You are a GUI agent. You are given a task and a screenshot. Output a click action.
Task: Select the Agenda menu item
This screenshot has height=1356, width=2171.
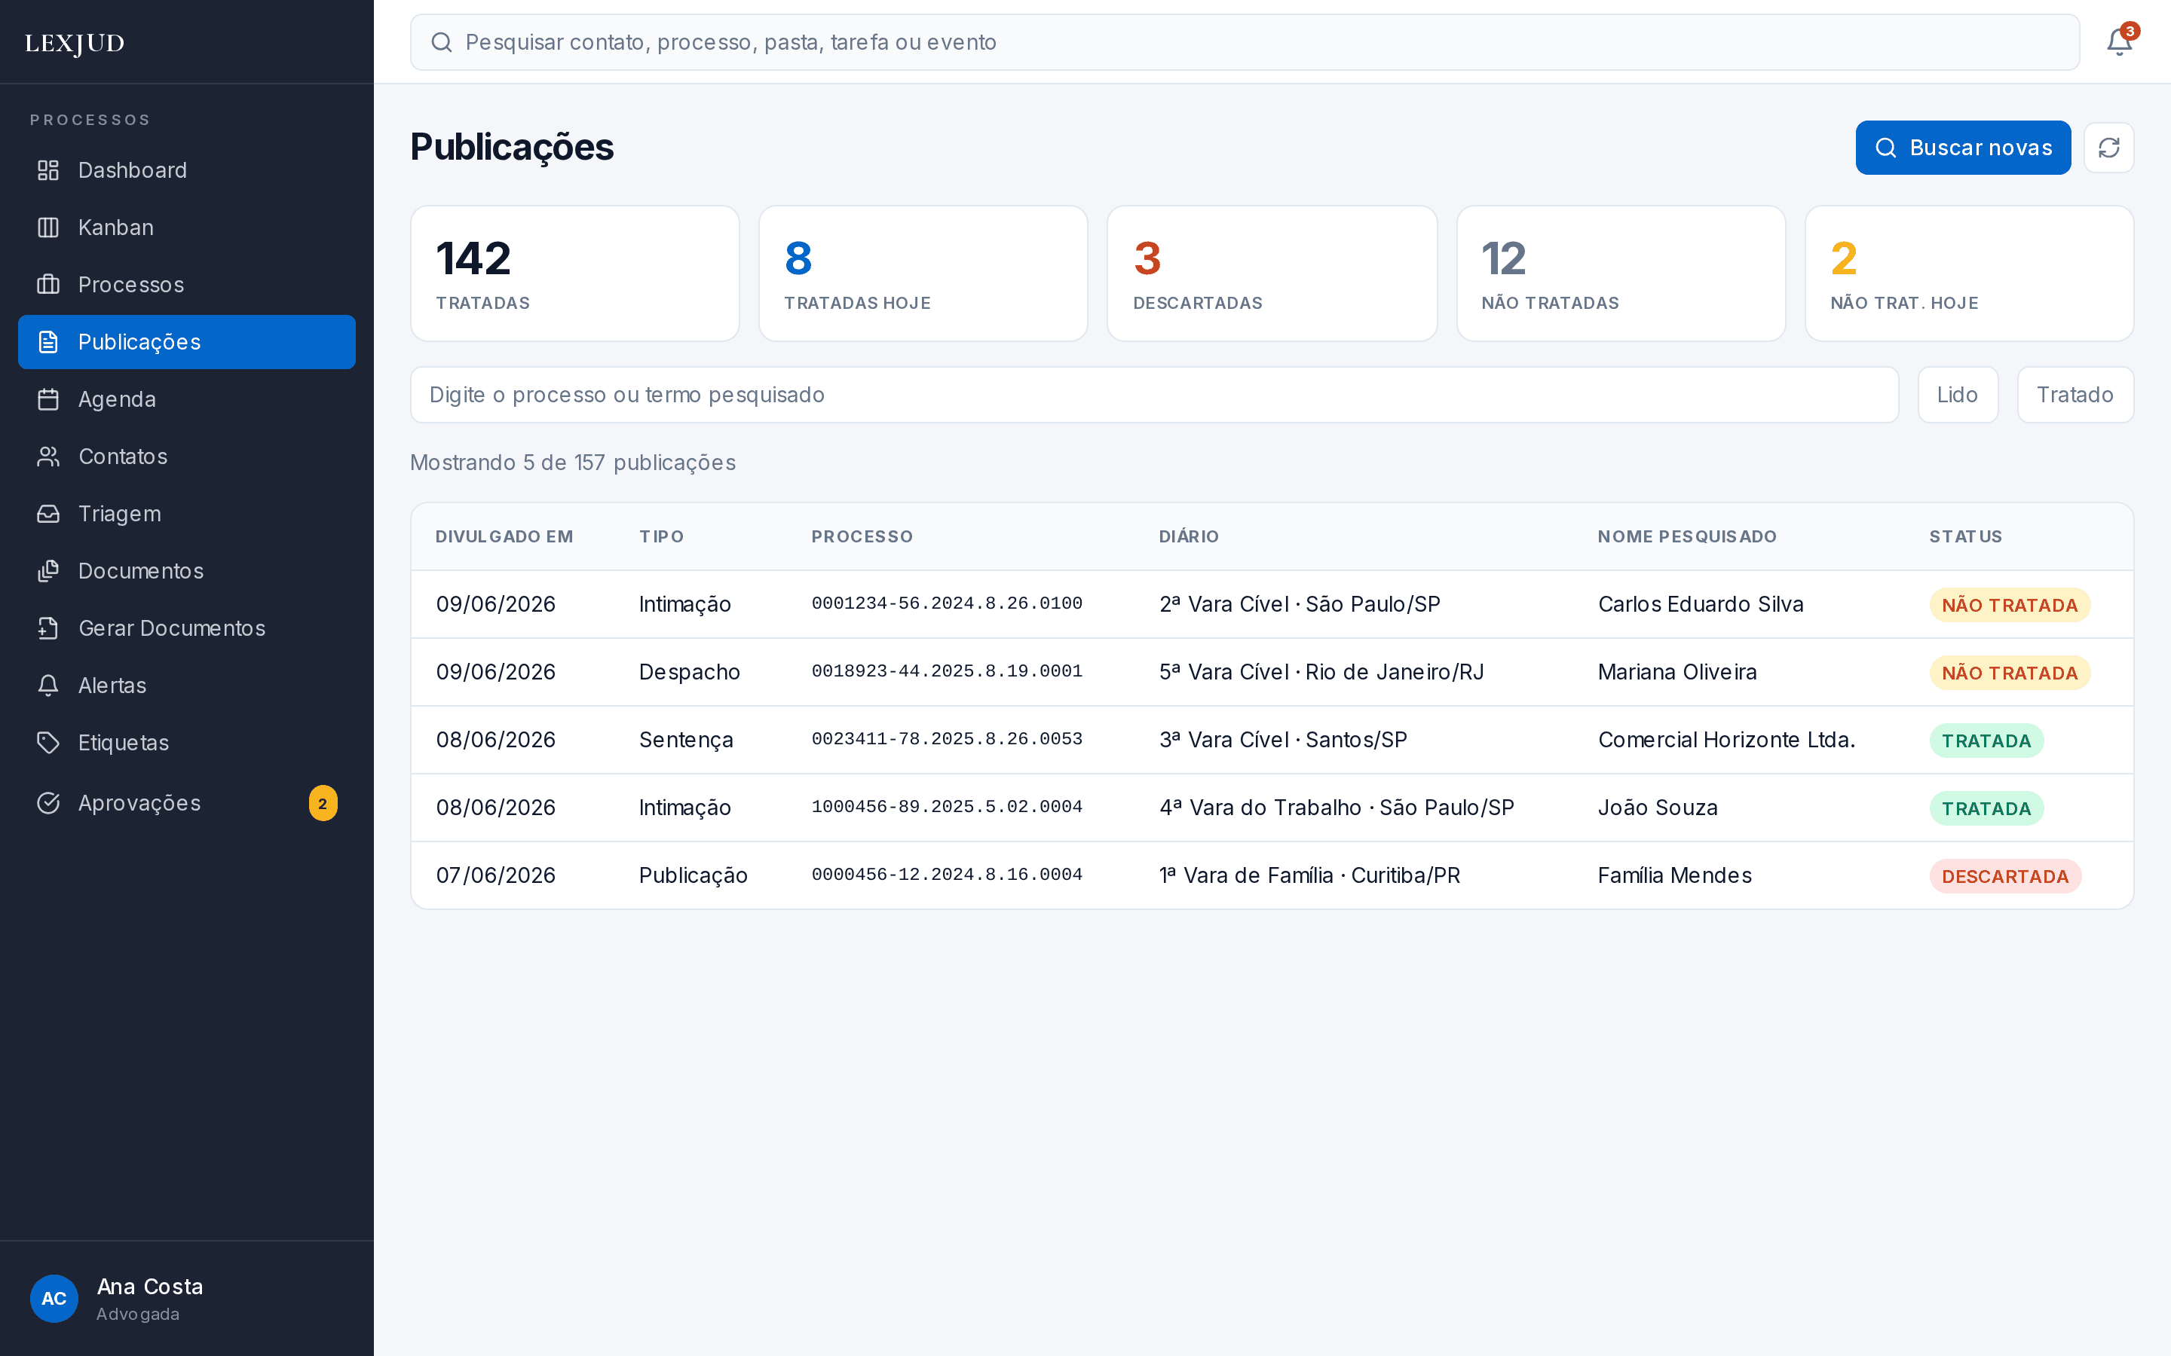pyautogui.click(x=187, y=399)
